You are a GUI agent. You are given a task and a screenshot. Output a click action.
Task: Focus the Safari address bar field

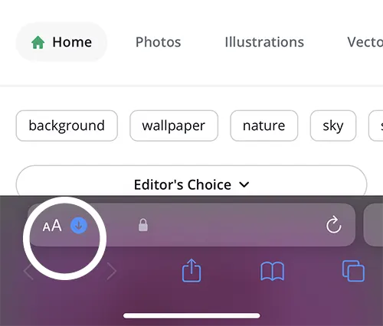191,225
